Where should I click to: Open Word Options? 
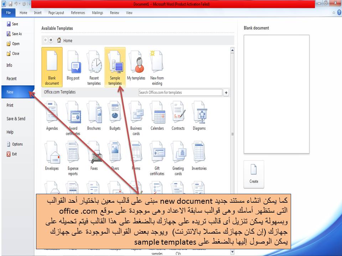point(15,144)
